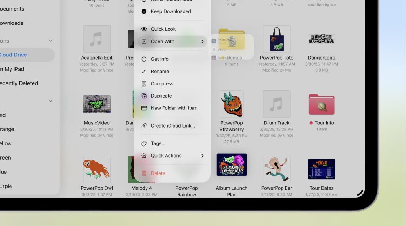
Task: Select the PowerPop Strawberry image file
Action: click(x=232, y=104)
